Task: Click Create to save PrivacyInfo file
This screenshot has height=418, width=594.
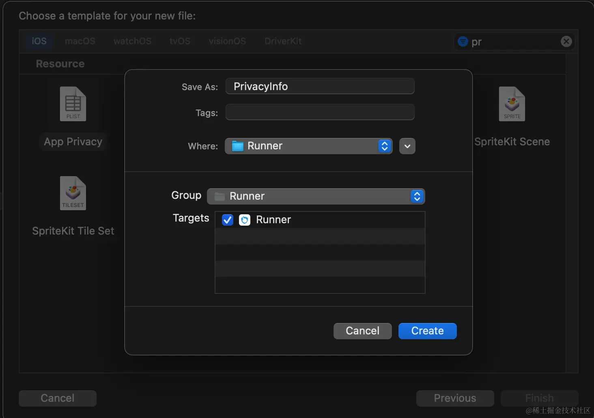Action: 428,331
